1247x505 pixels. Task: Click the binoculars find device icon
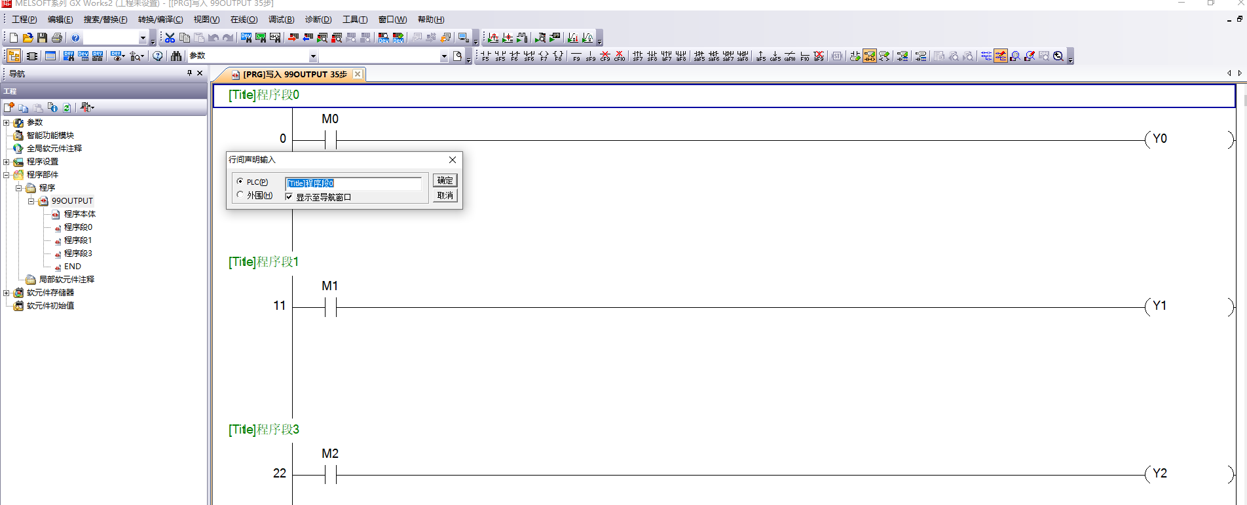pos(176,56)
